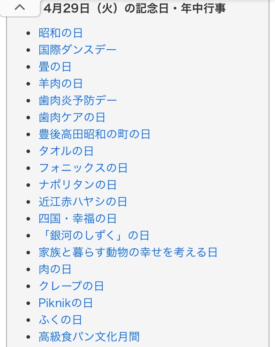
Task: Open the 歯肉ケアの日 link
Action: 72,117
